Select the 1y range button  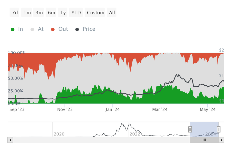click(x=63, y=12)
